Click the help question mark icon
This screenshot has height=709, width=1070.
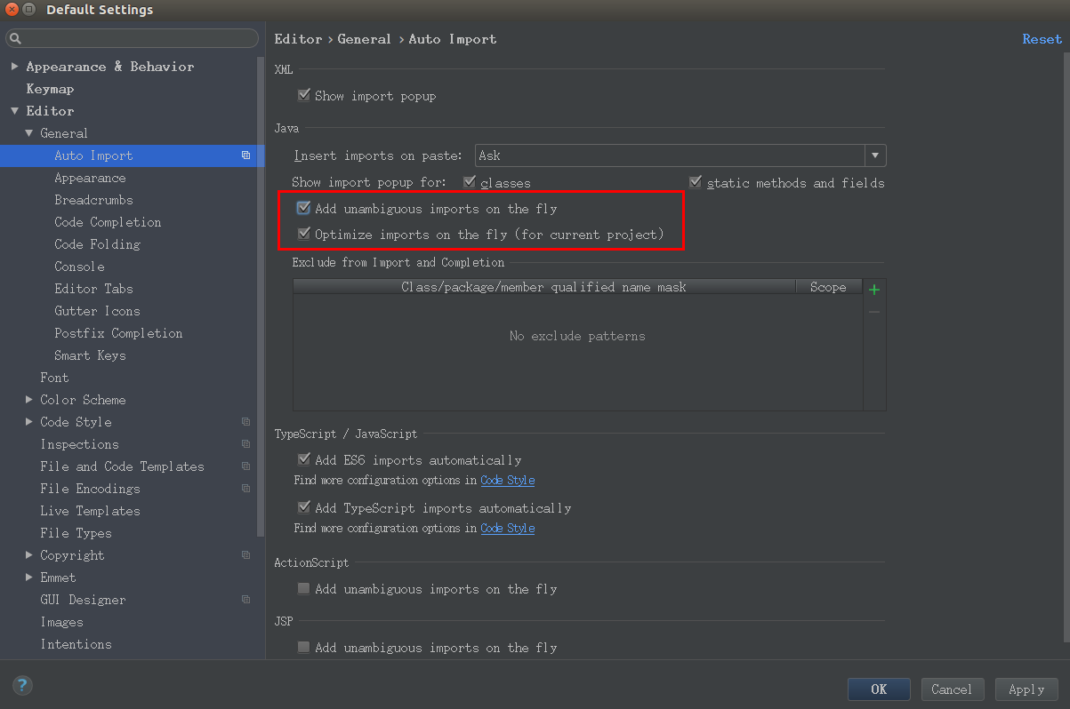tap(22, 685)
